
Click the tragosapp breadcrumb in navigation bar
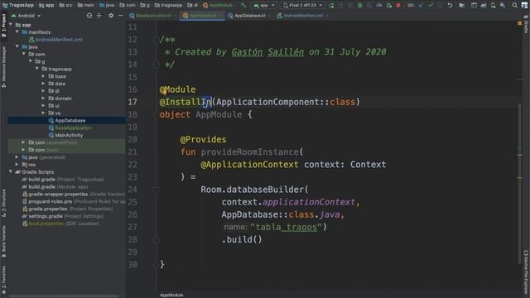tap(168, 5)
